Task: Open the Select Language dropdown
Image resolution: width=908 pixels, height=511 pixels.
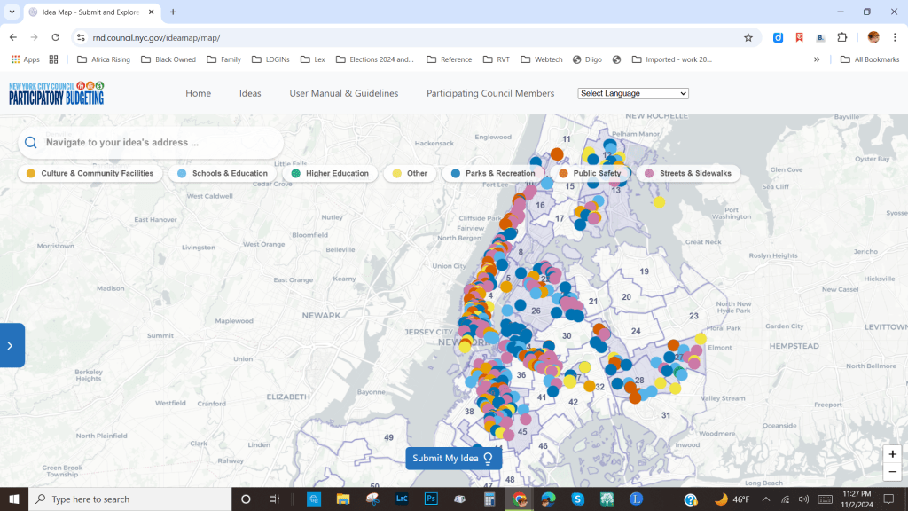Action: tap(633, 93)
